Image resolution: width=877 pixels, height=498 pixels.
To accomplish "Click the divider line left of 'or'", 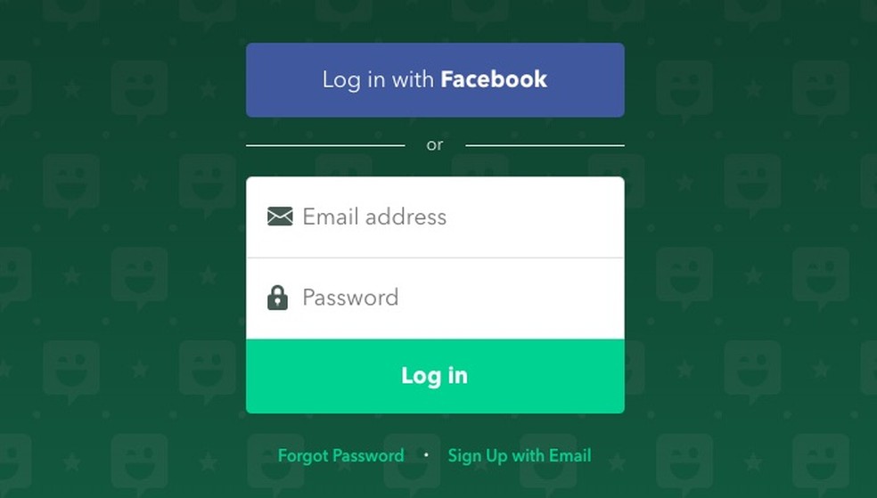I will (x=325, y=145).
